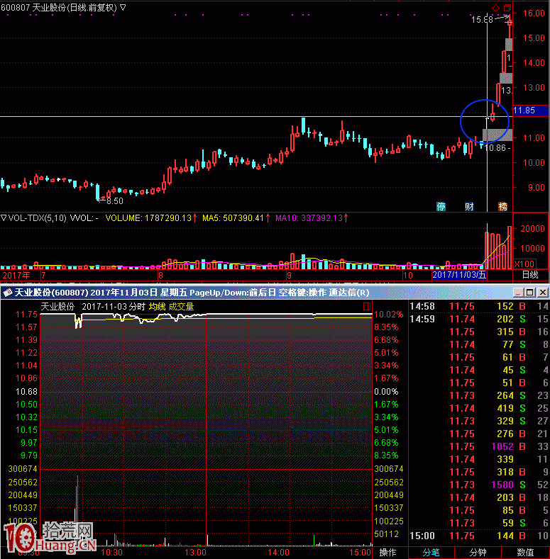Click the 16.00 price axis label
Screen dimensions: 550x559
coord(534,13)
